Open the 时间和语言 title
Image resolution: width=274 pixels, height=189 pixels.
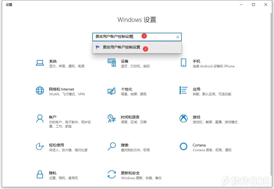coord(130,117)
